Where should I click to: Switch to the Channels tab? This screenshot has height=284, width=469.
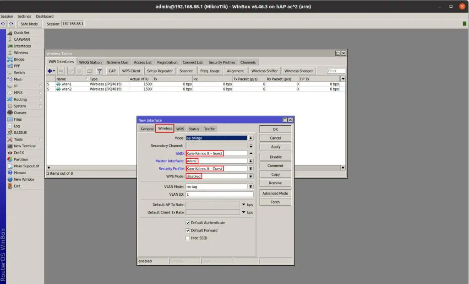(248, 62)
